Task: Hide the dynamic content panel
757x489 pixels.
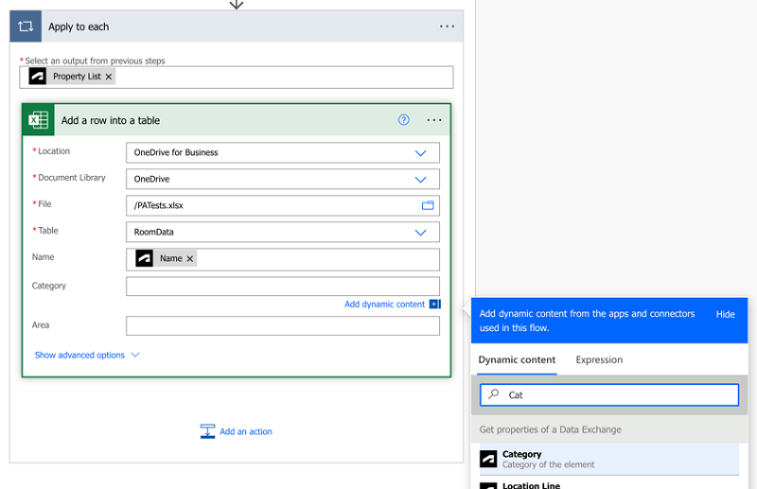Action: click(x=725, y=314)
